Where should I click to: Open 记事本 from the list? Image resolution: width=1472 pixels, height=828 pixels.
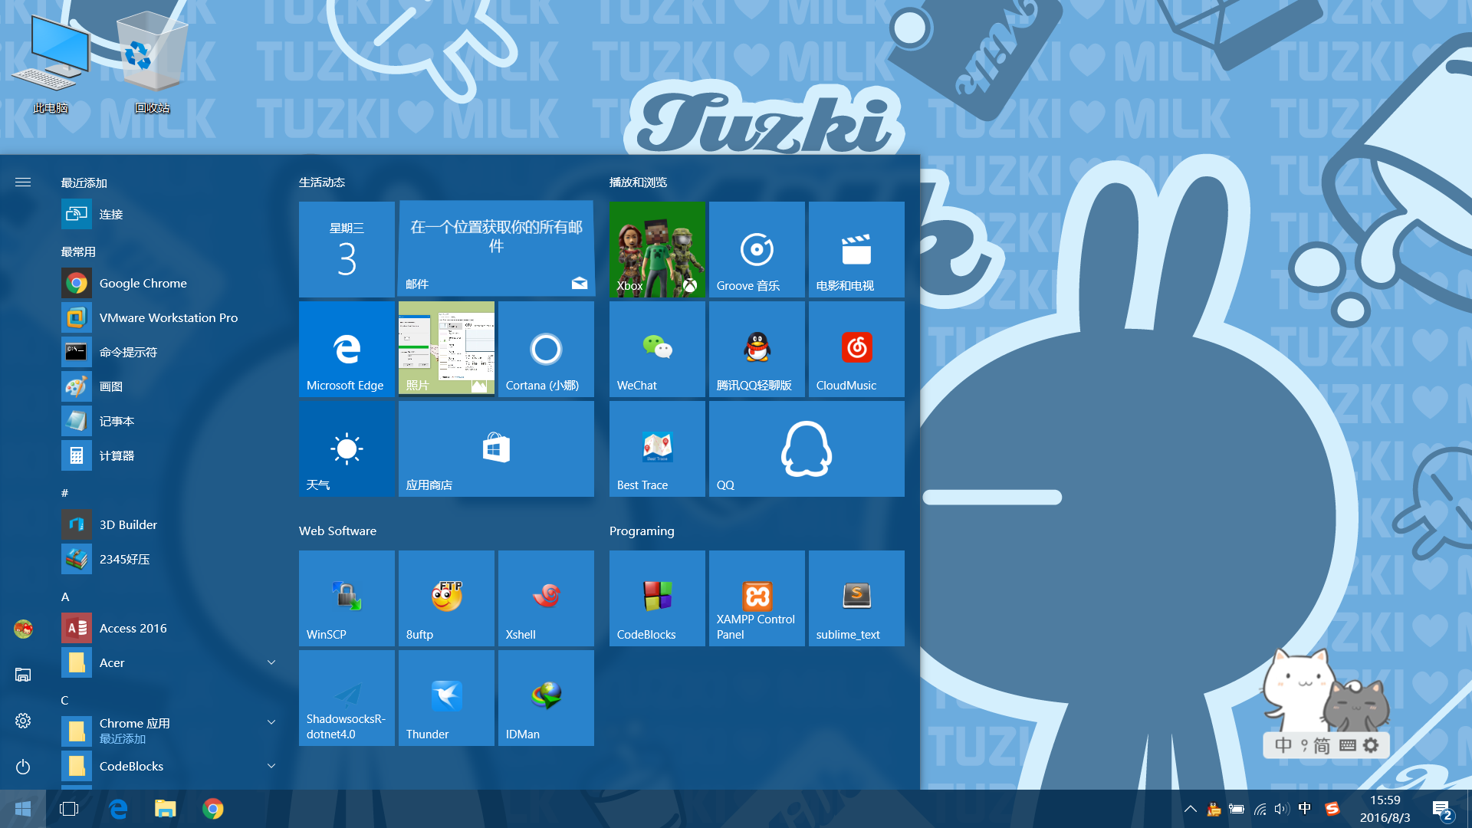(x=170, y=421)
